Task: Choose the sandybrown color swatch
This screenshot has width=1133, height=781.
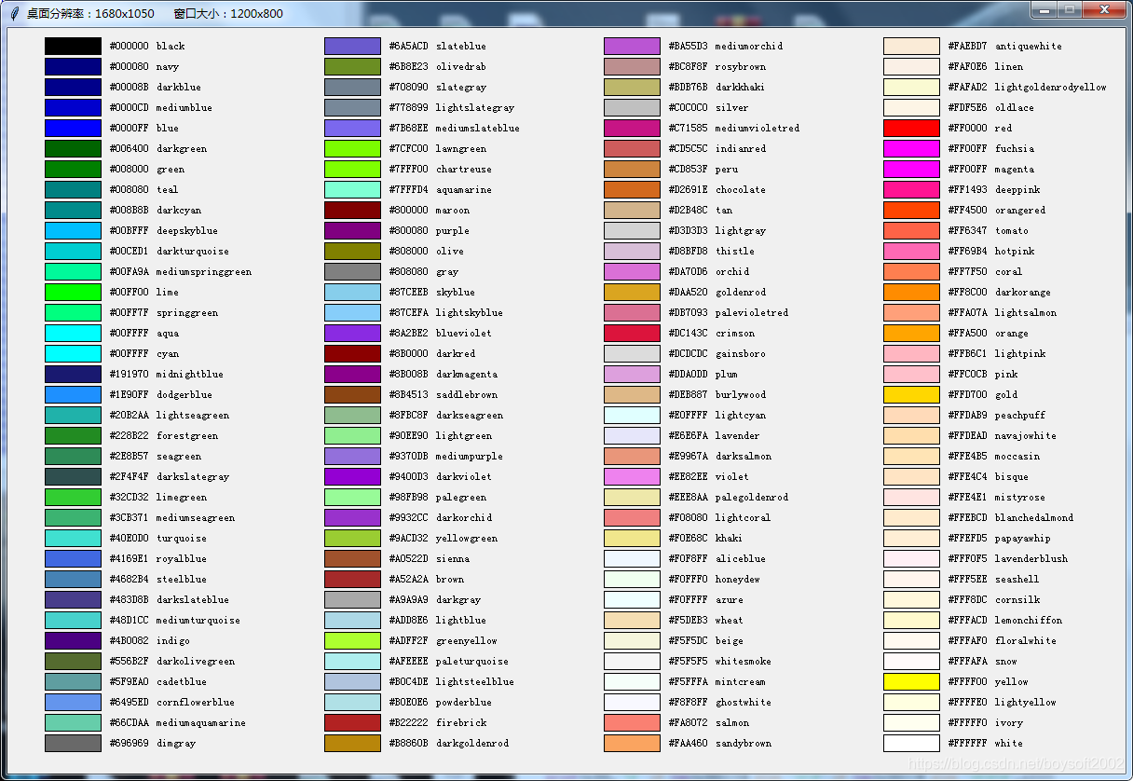Action: (632, 744)
